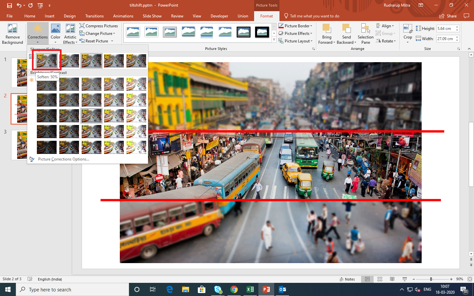
Task: Toggle the Notes pane
Action: (x=347, y=279)
